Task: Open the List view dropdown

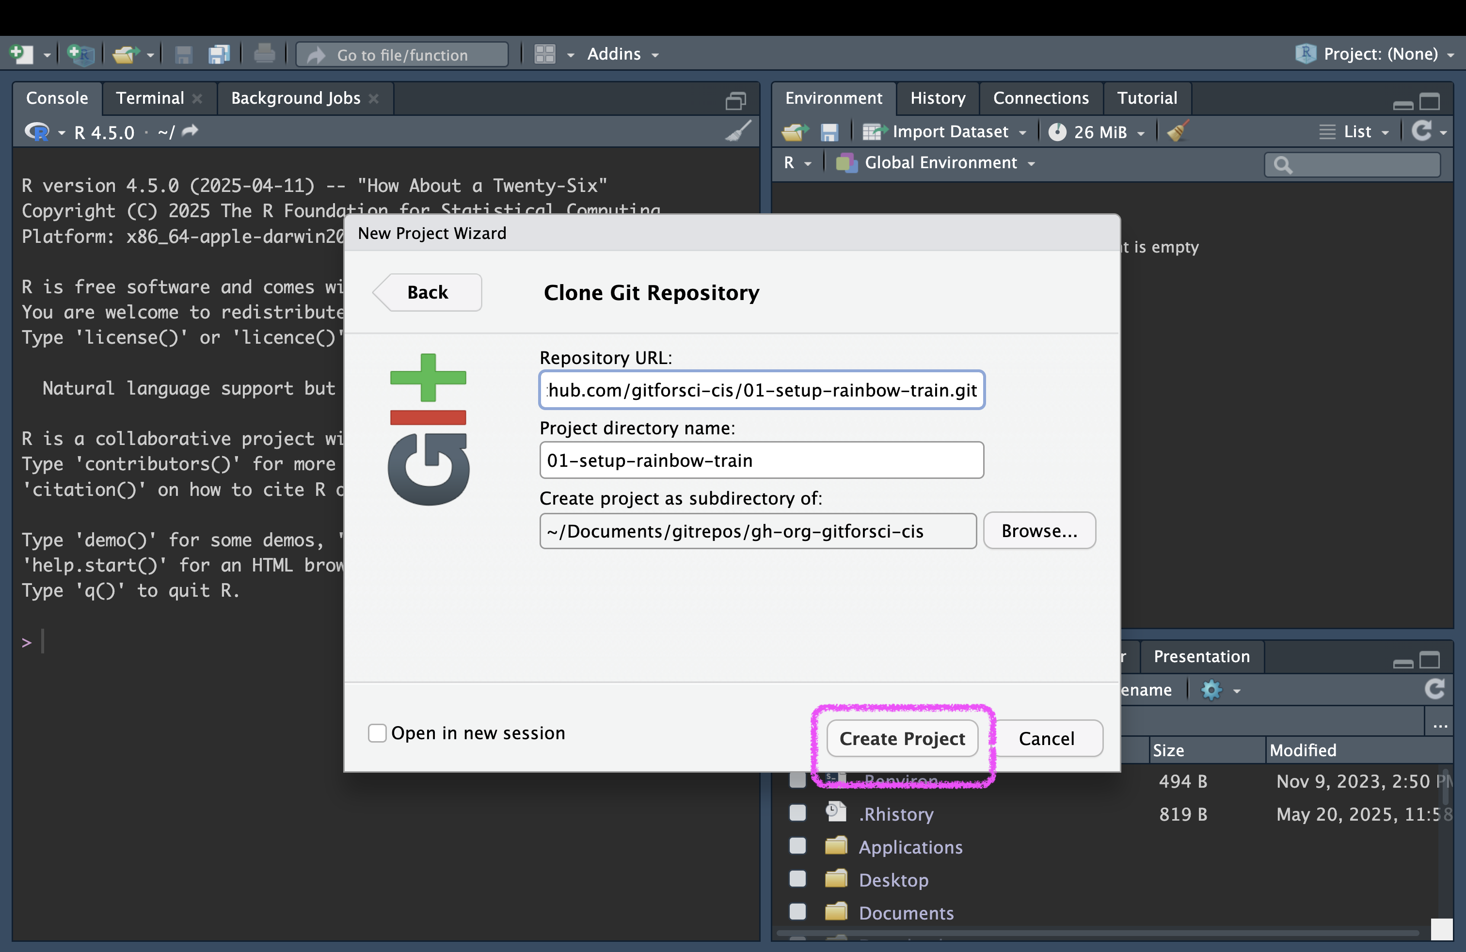Action: 1354,132
